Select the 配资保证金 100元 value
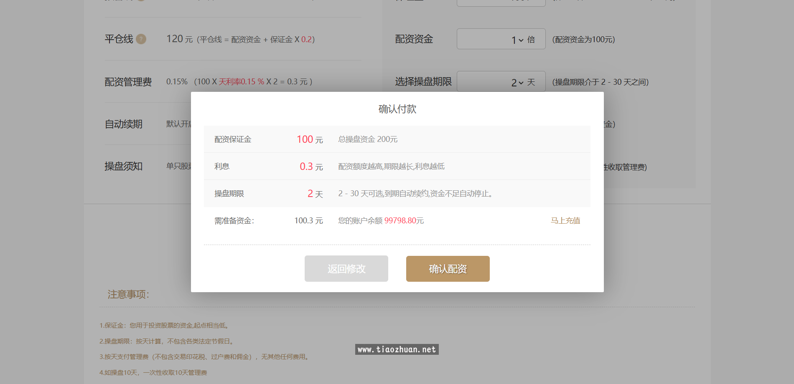Screen dimensions: 794x384 click(x=309, y=139)
